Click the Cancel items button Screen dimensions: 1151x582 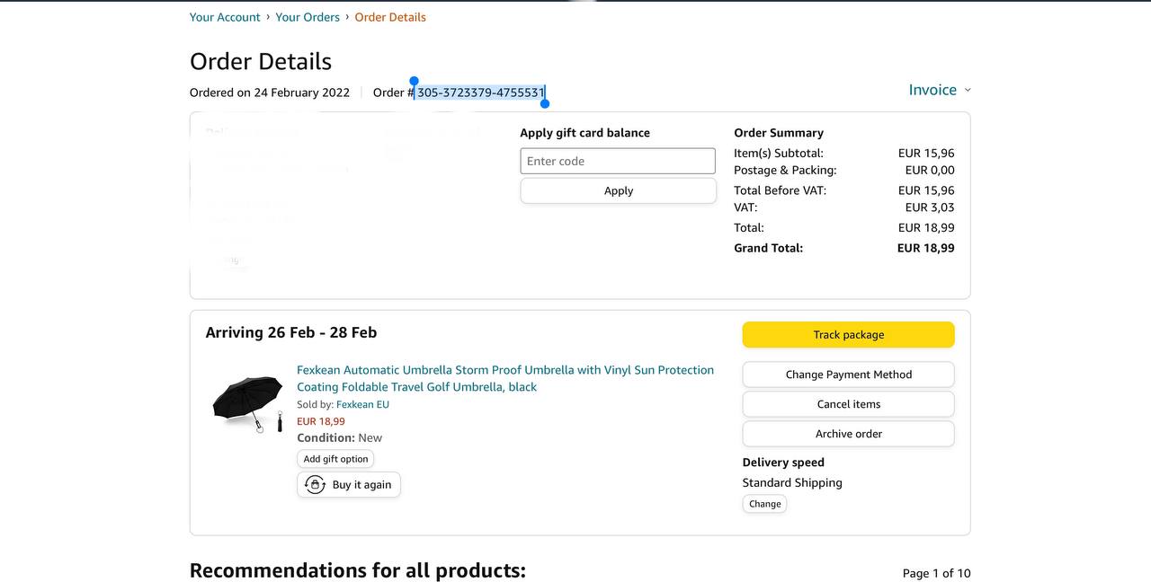(x=848, y=404)
